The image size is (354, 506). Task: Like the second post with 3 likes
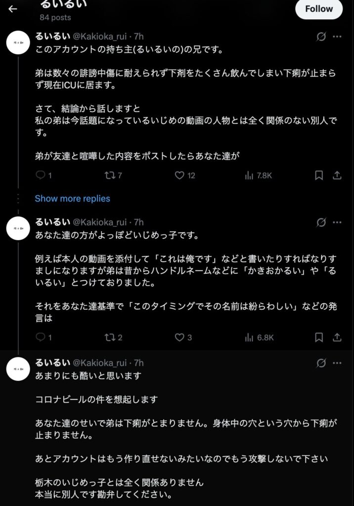coord(180,337)
